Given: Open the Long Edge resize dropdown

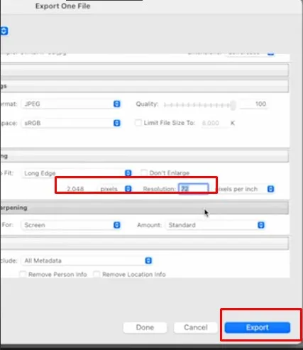Looking at the screenshot, I should (x=77, y=173).
